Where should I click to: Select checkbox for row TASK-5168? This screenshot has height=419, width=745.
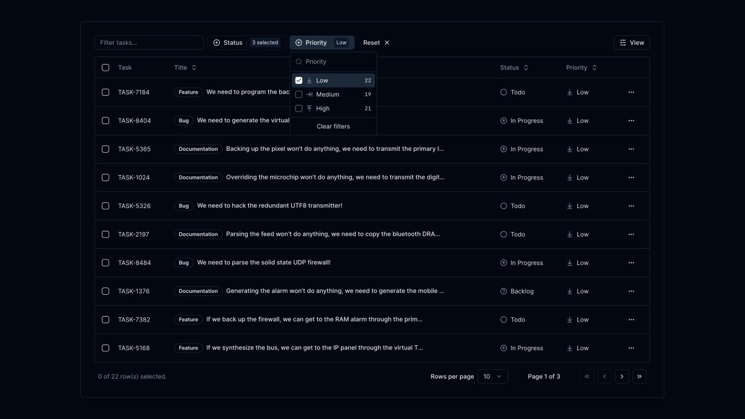106,348
